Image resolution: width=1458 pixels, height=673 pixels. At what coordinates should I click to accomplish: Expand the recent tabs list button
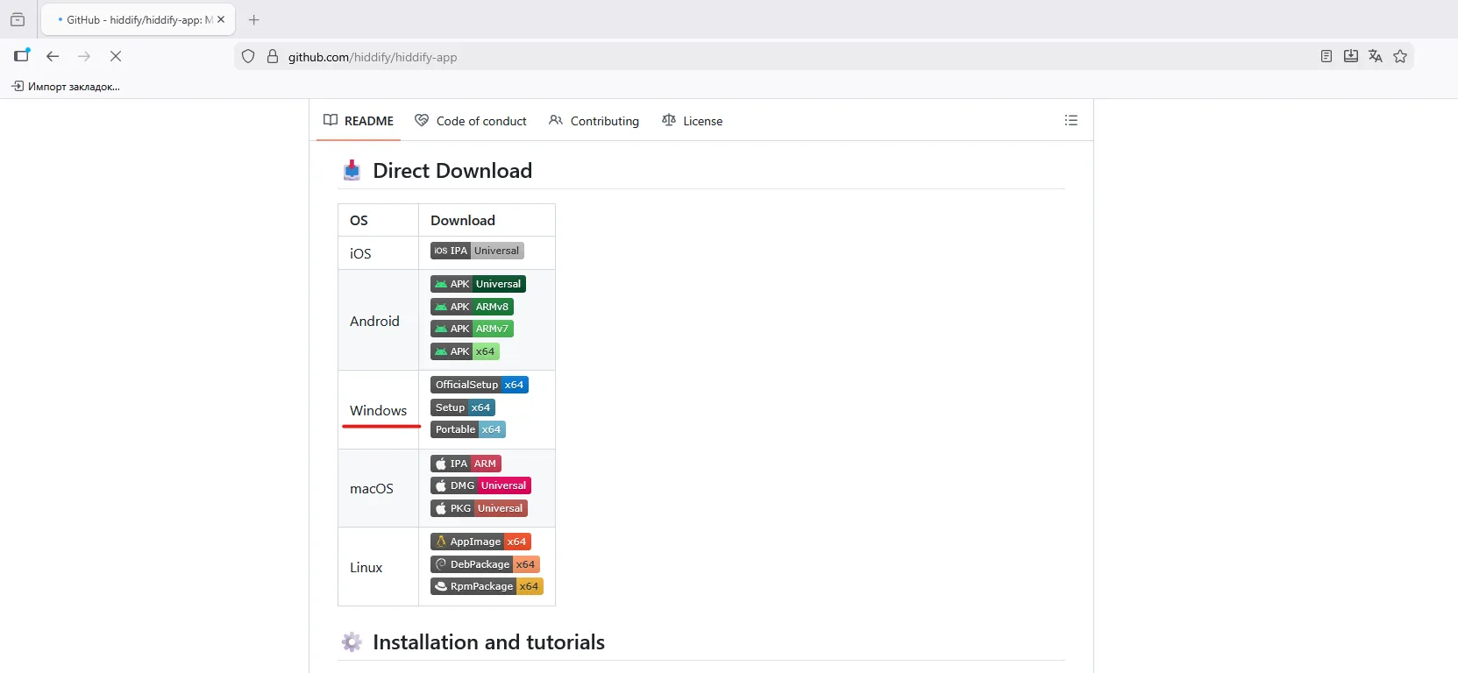click(x=18, y=19)
